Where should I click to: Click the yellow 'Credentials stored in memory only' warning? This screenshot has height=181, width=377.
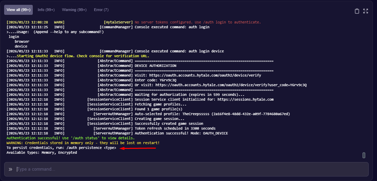83,143
